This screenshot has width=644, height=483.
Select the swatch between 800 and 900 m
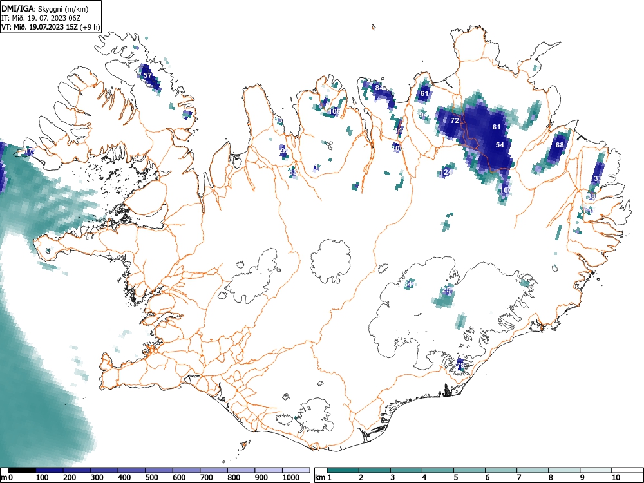[241, 470]
